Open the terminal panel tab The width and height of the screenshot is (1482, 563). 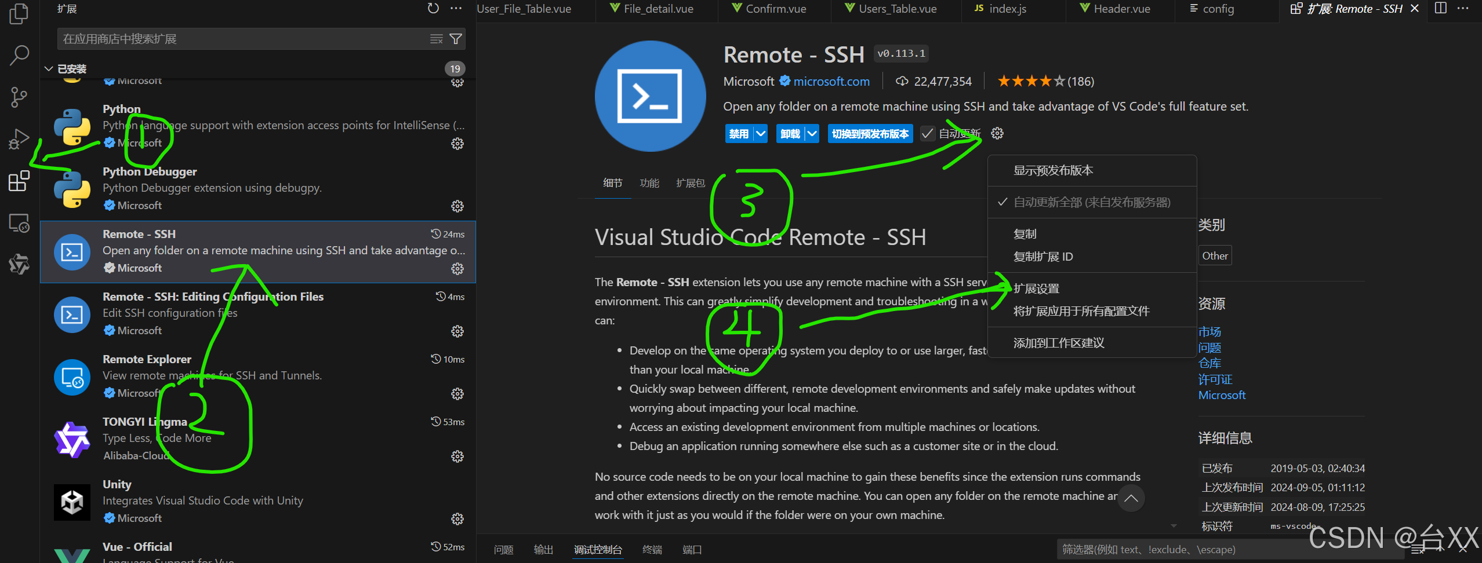point(652,550)
